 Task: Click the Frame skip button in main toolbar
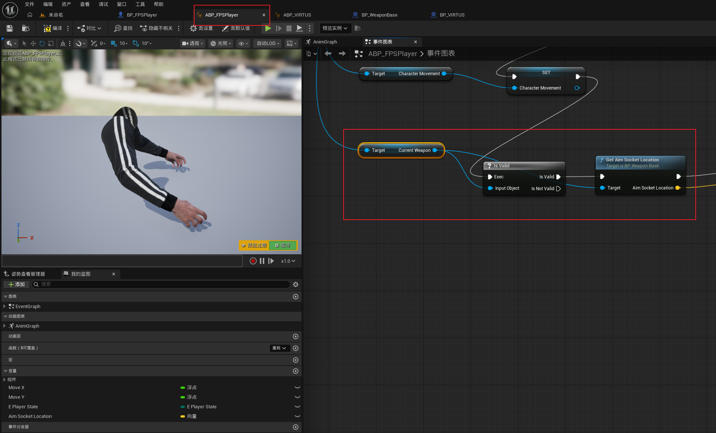pos(279,28)
